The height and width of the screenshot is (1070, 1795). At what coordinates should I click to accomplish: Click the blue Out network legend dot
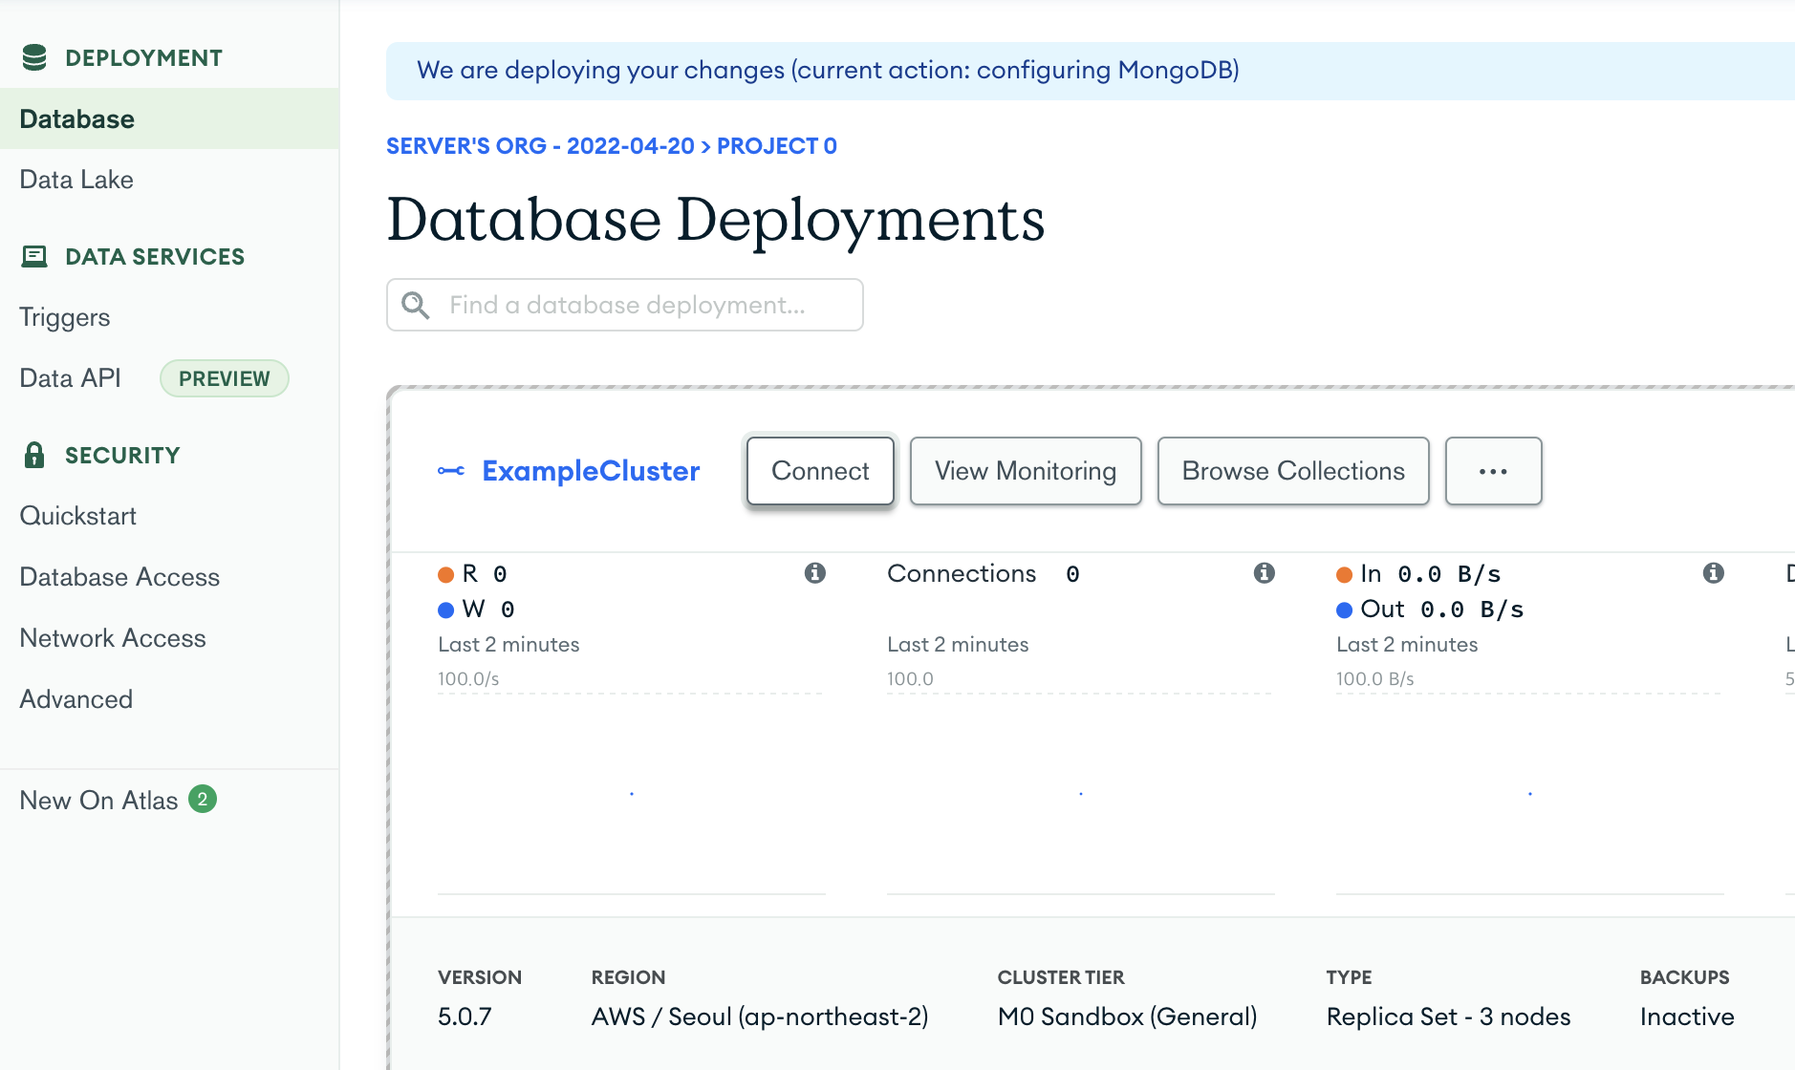1344,610
